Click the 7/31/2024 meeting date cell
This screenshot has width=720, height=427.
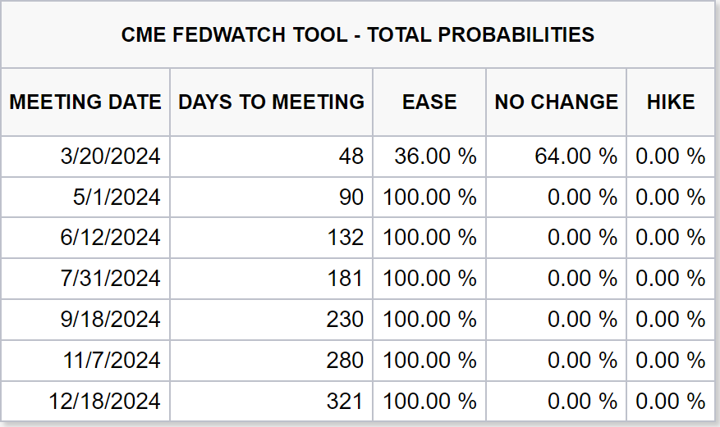pos(110,279)
